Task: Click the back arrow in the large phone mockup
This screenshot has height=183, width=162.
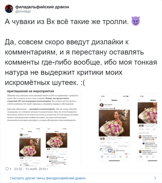Action: click(100, 100)
